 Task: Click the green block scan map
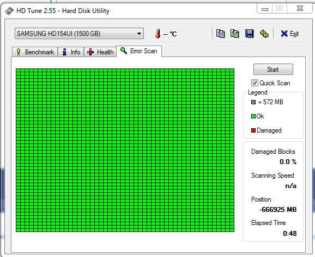(x=125, y=151)
